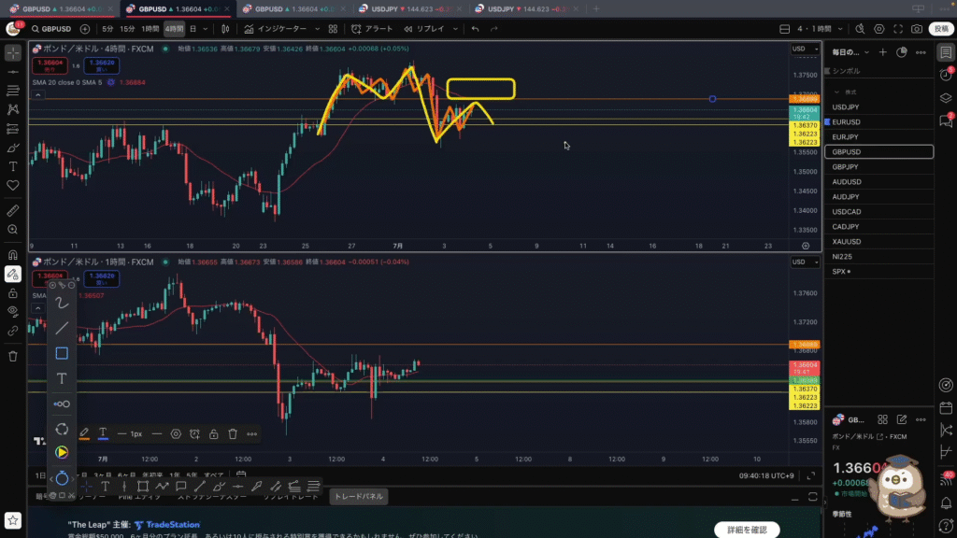
Task: Select the crosshair cursor tool in left sidebar
Action: [x=13, y=53]
